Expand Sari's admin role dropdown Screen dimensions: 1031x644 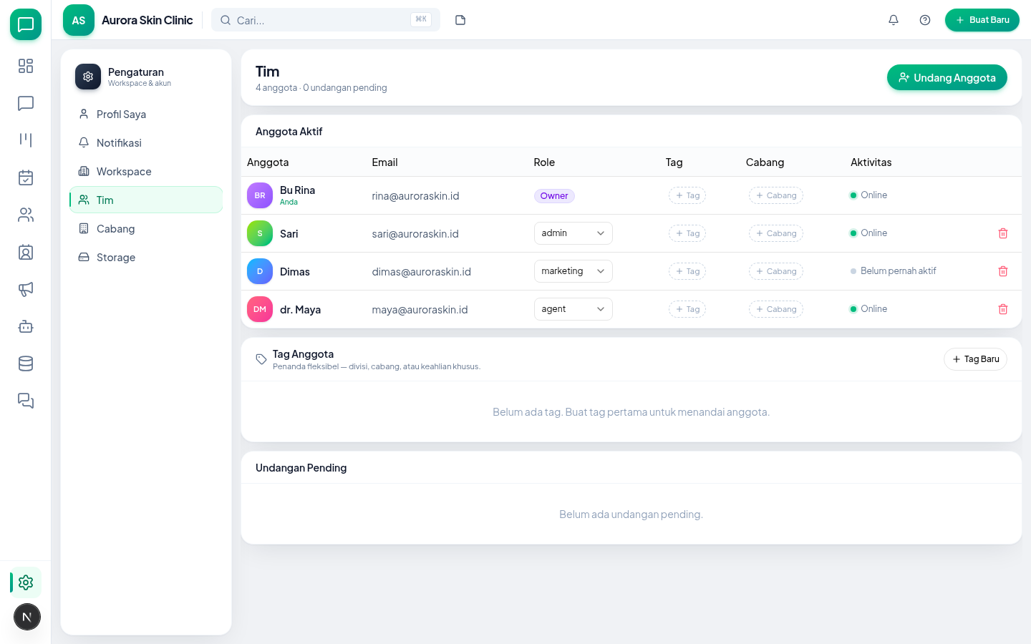click(573, 233)
